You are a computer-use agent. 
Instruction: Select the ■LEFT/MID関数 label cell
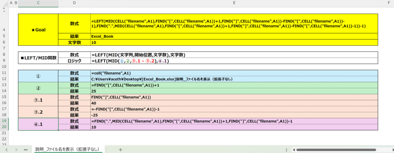[38, 58]
